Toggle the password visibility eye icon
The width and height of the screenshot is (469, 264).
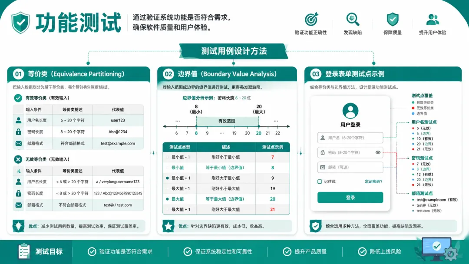pos(378,152)
